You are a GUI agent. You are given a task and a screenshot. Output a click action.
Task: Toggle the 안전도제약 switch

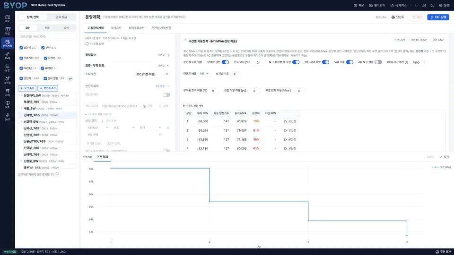point(166,95)
